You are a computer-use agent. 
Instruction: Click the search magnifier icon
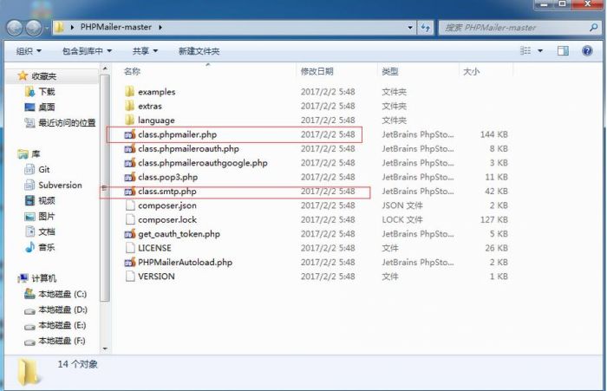pyautogui.click(x=593, y=28)
